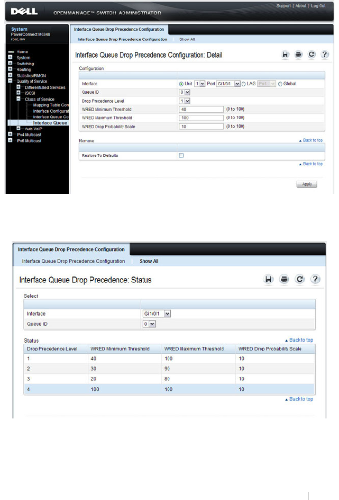Expand the Auto VoIP node
Viewport: 339px width, 500px height.
click(x=19, y=128)
